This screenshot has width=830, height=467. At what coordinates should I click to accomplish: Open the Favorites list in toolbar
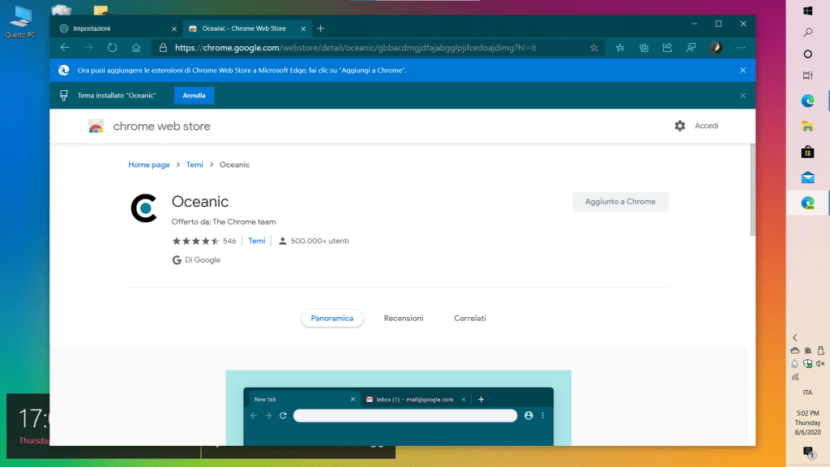point(620,48)
